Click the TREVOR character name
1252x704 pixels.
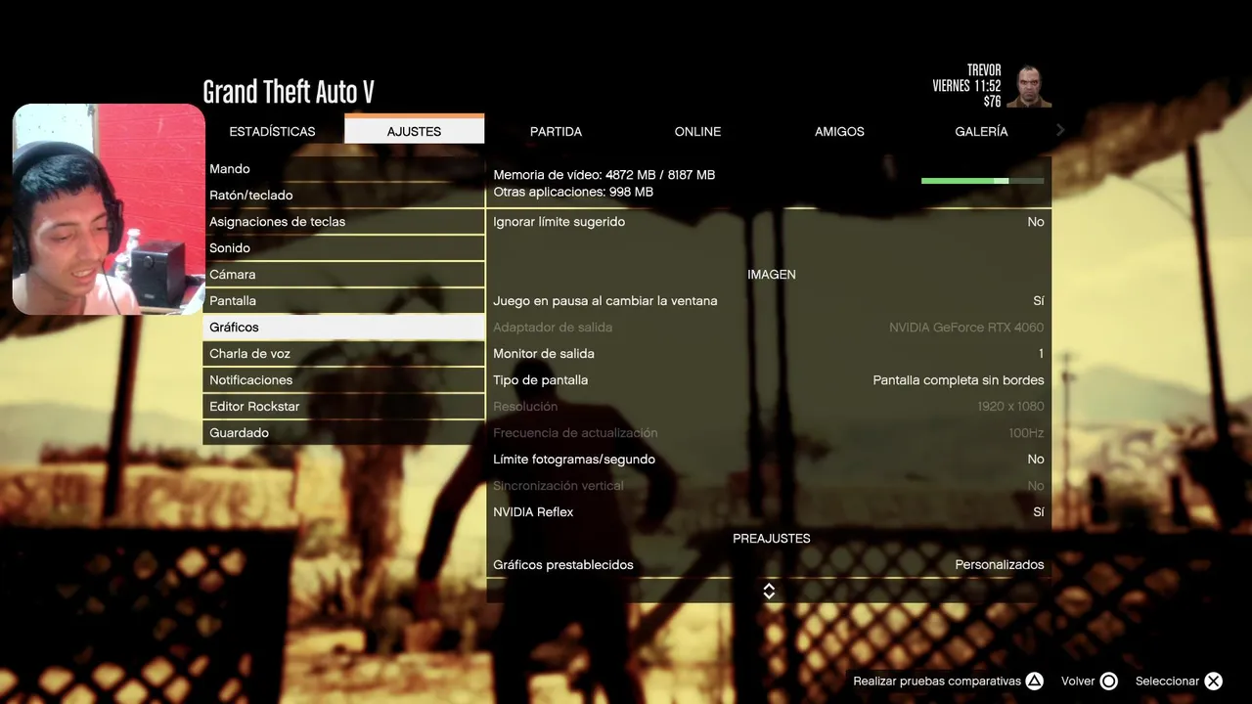(x=984, y=70)
